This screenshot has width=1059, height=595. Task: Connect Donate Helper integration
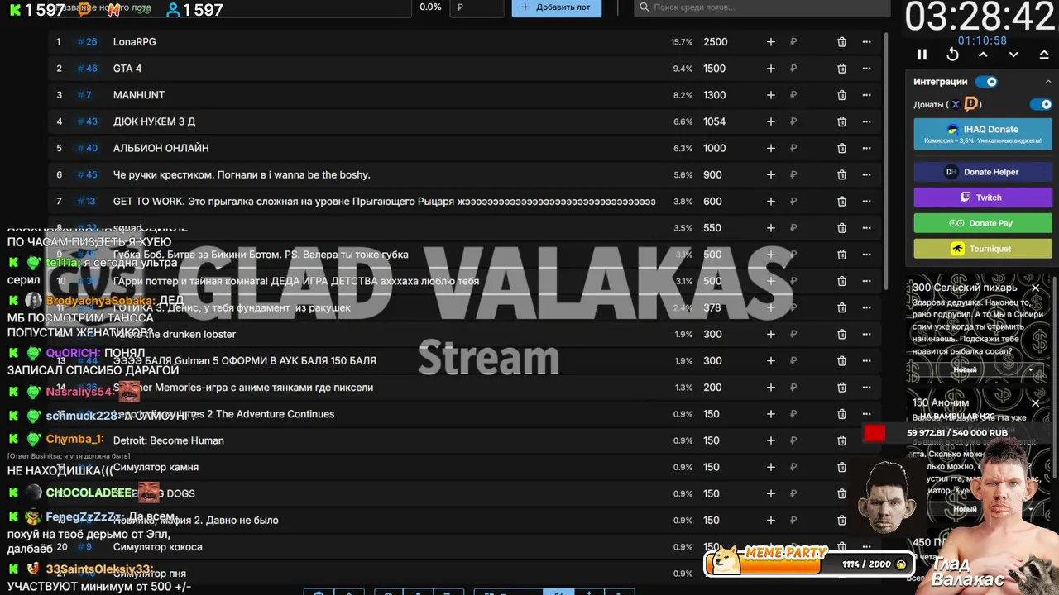(983, 172)
